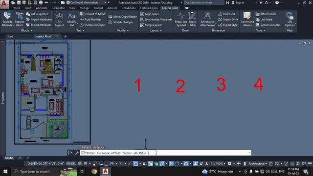The image size is (313, 176).
Task: Open the annotation scale 1:1 dropdown
Action: pyautogui.click(x=218, y=164)
